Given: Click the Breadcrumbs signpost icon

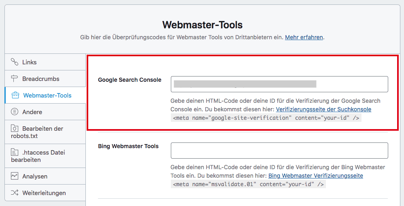Looking at the screenshot, I should click(x=15, y=79).
